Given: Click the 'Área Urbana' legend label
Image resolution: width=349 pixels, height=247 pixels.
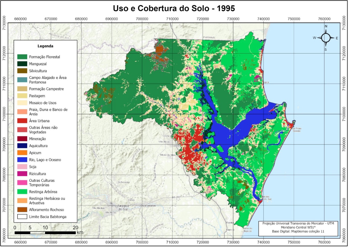Looking at the screenshot, I should [x=39, y=121].
